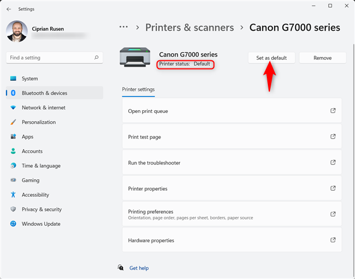Click external link icon for Hardware properties
This screenshot has width=355, height=279.
click(x=333, y=240)
